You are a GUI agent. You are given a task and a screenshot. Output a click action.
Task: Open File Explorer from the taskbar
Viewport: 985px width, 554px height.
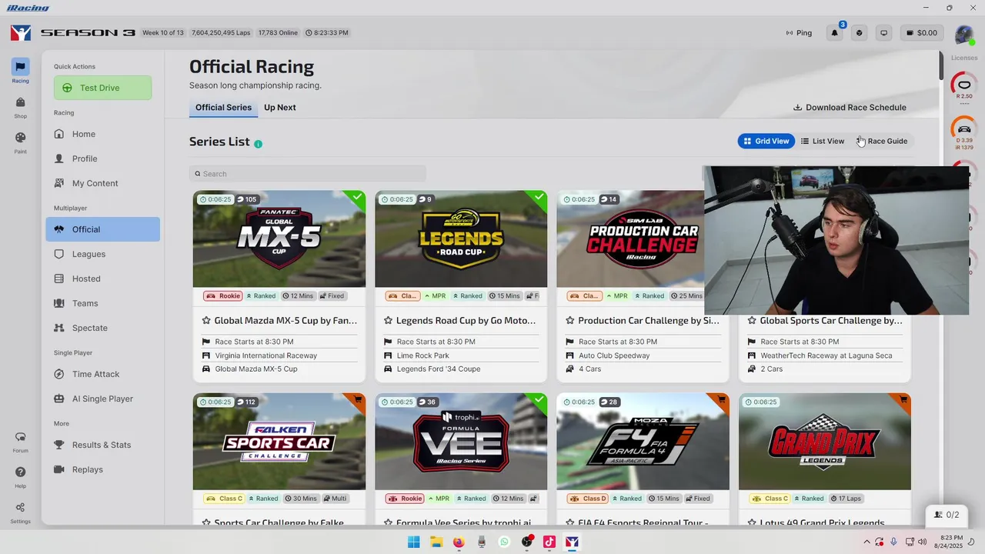(436, 542)
